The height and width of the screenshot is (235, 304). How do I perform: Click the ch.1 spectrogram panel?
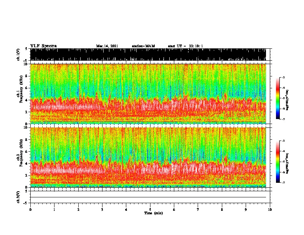148,94
